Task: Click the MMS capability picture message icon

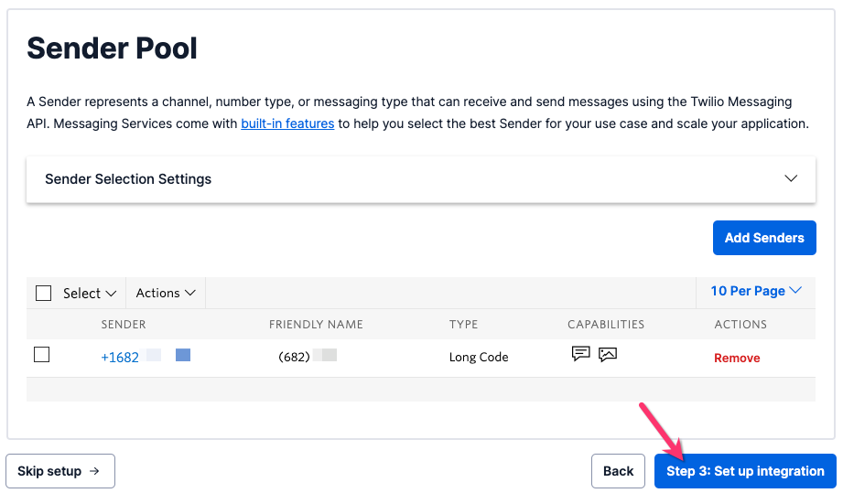Action: point(608,354)
